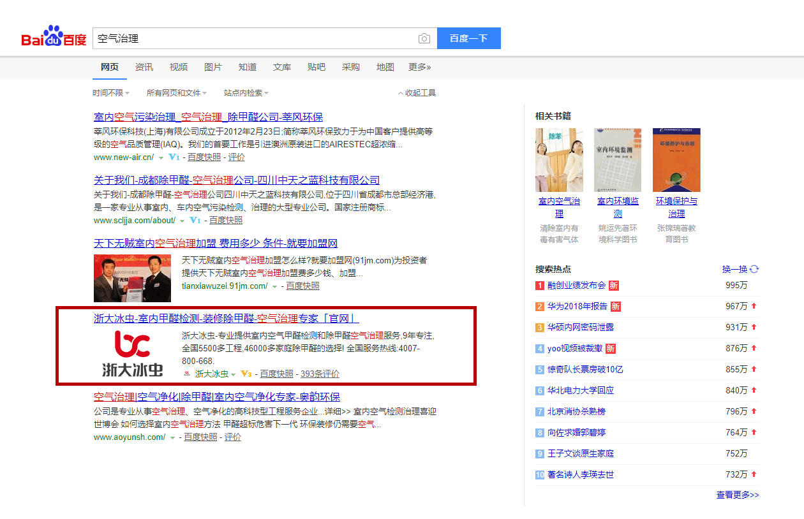804x519 pixels.
Task: Open 百度快照 for www.scljja.com result
Action: click(x=226, y=220)
